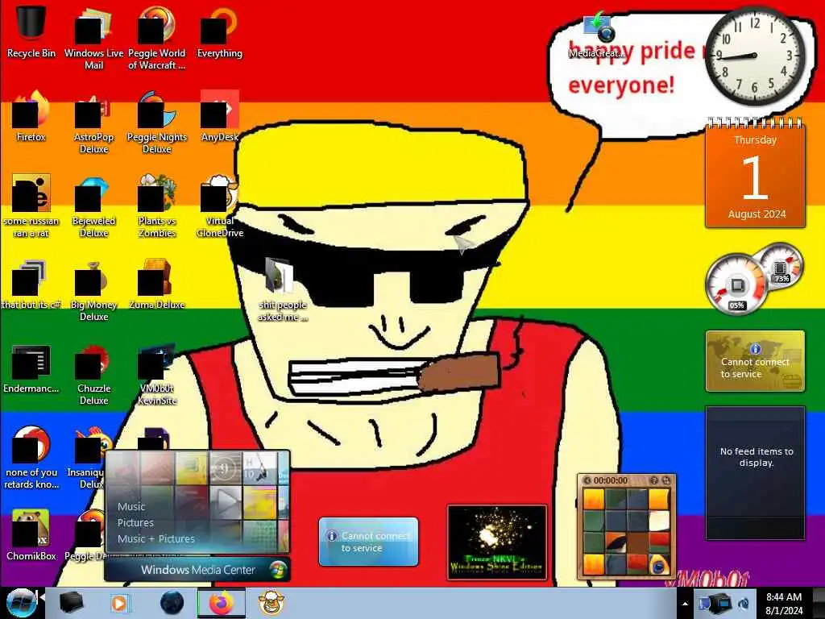Open the ChomikBox desktop icon

31,535
